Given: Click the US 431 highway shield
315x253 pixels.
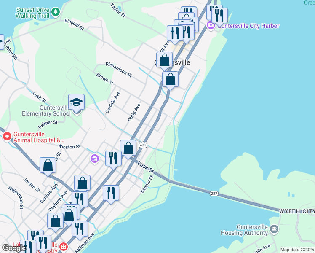Looking at the screenshot, I should pyautogui.click(x=143, y=145).
